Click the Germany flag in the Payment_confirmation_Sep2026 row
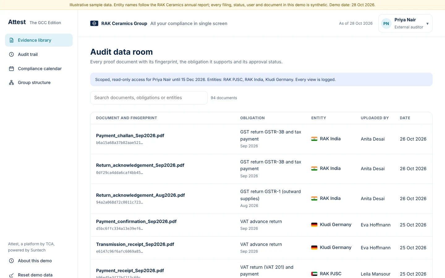 (x=314, y=225)
